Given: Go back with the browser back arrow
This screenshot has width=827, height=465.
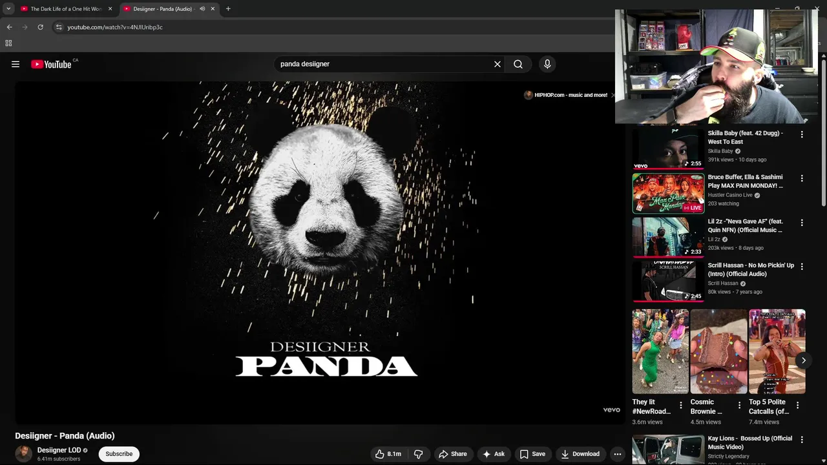Looking at the screenshot, I should [x=9, y=27].
